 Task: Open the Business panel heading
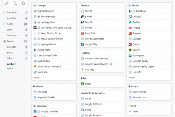tap(38, 86)
